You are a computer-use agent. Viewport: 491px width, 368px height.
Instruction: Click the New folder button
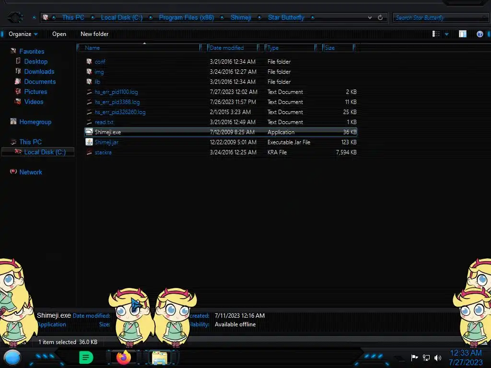click(x=94, y=34)
